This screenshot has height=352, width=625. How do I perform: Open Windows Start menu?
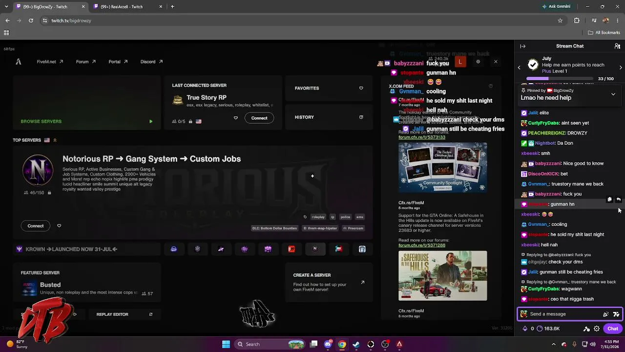click(x=226, y=344)
